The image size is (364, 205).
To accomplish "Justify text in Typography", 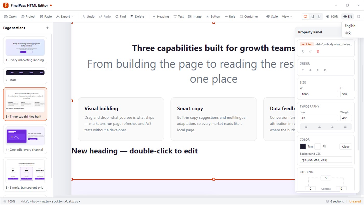I will [345, 127].
